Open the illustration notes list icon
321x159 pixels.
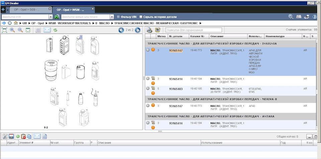pos(38,30)
